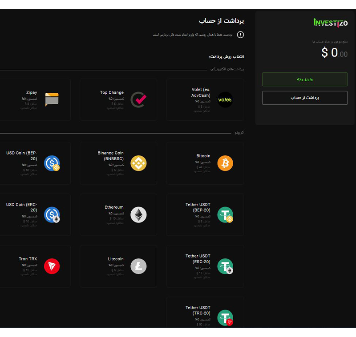
Task: Click the Tether USDT (BEP-20) icon
Action: pos(225,215)
